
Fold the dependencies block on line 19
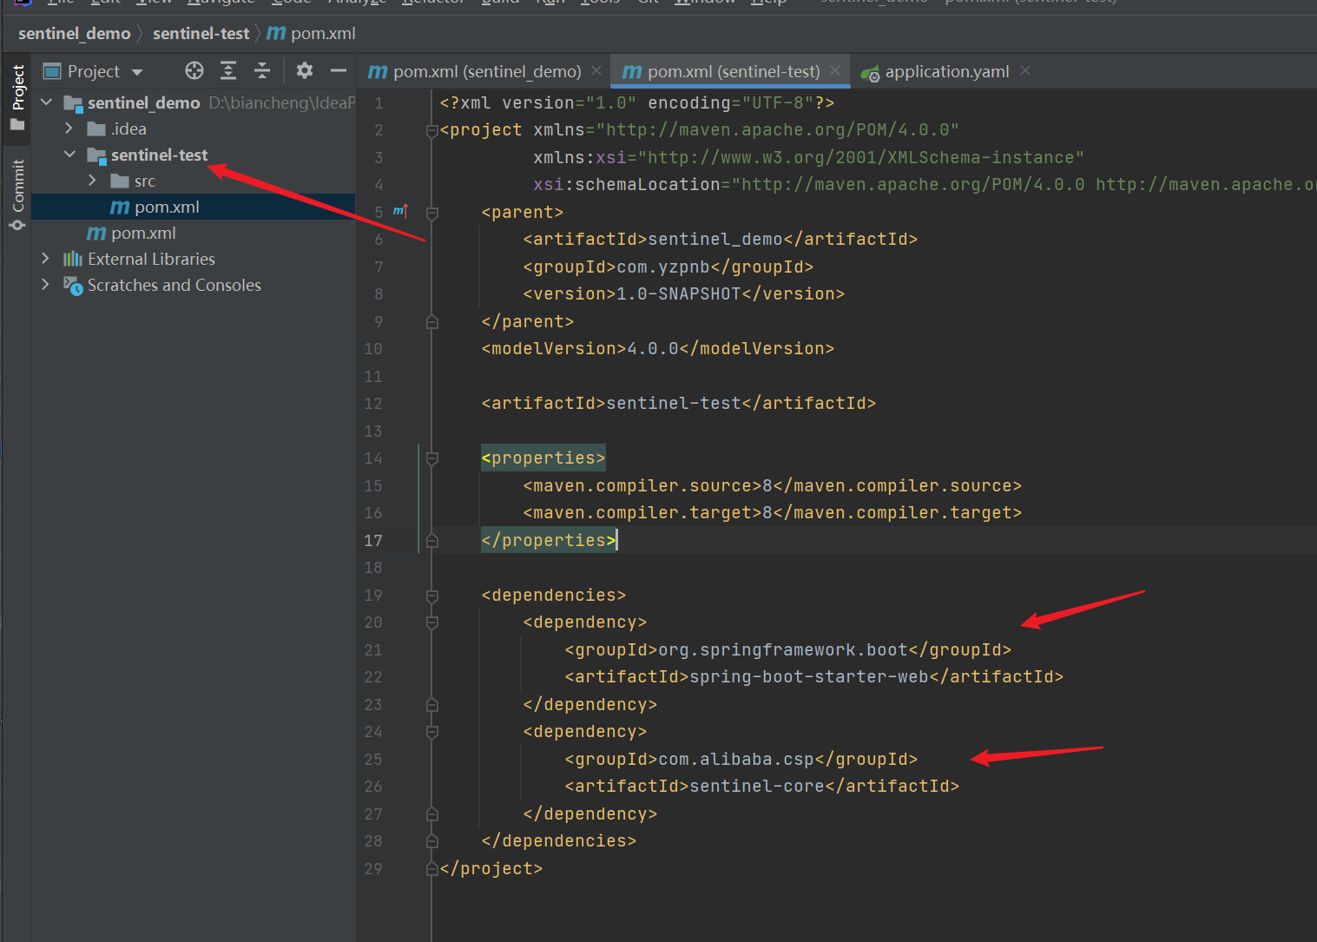tap(431, 596)
